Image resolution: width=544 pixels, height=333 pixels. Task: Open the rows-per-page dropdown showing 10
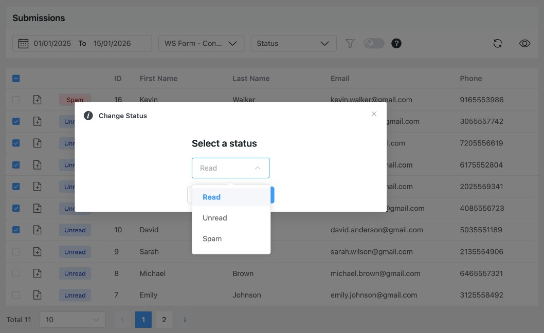[x=72, y=319]
